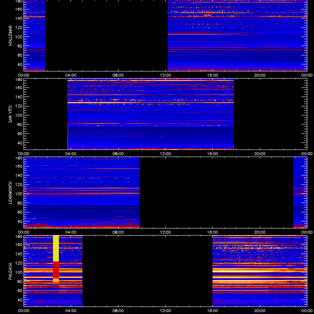Click the LEARMONTH station axis label
Viewport: 314px width, 314px height.
click(10, 193)
